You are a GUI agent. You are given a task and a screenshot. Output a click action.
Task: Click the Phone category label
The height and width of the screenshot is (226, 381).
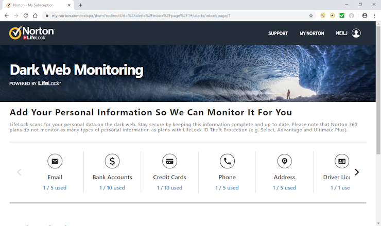point(227,177)
